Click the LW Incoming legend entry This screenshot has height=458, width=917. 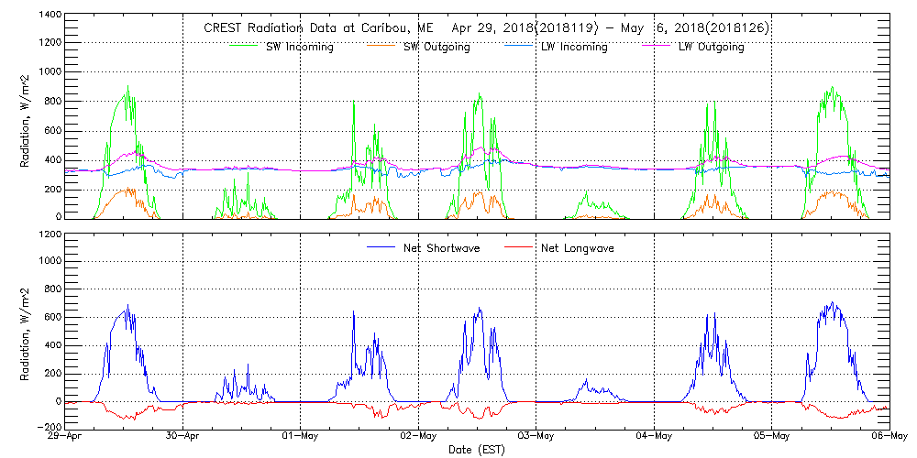574,47
